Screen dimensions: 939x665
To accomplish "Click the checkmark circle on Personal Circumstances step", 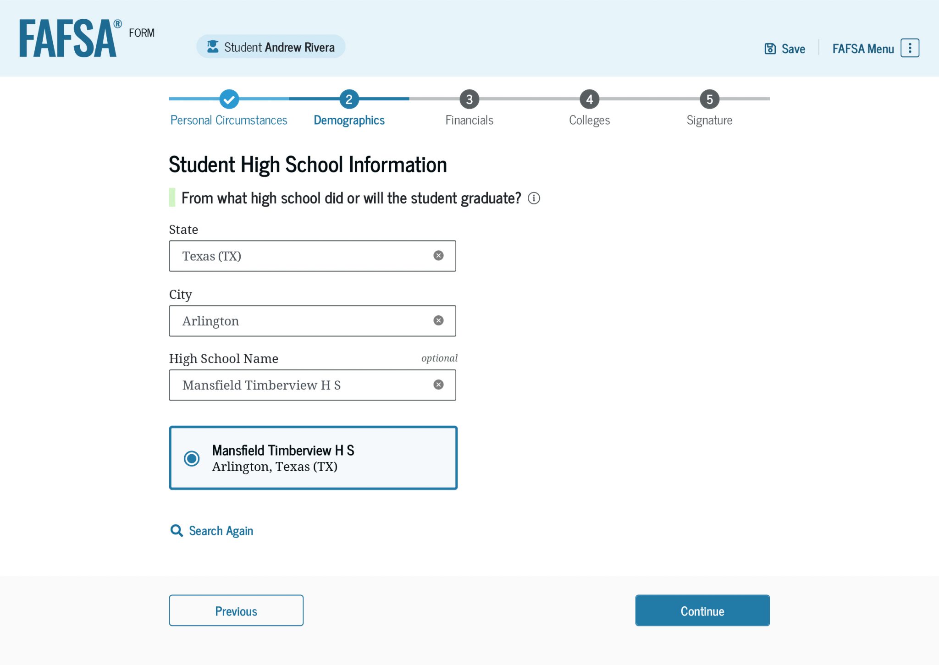I will 228,99.
